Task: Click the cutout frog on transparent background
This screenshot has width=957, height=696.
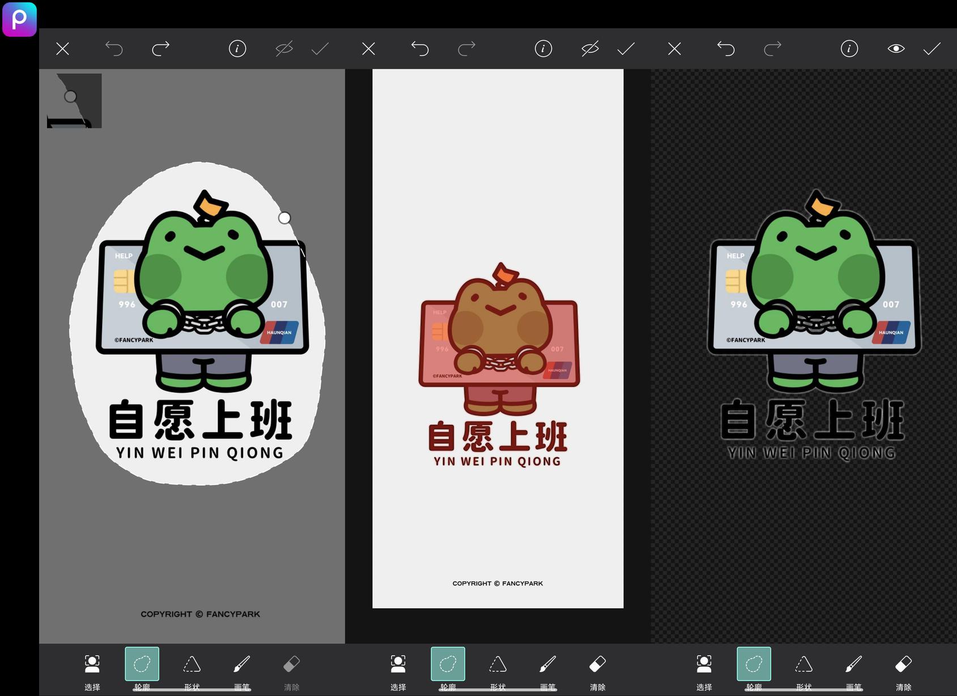Action: (x=815, y=291)
